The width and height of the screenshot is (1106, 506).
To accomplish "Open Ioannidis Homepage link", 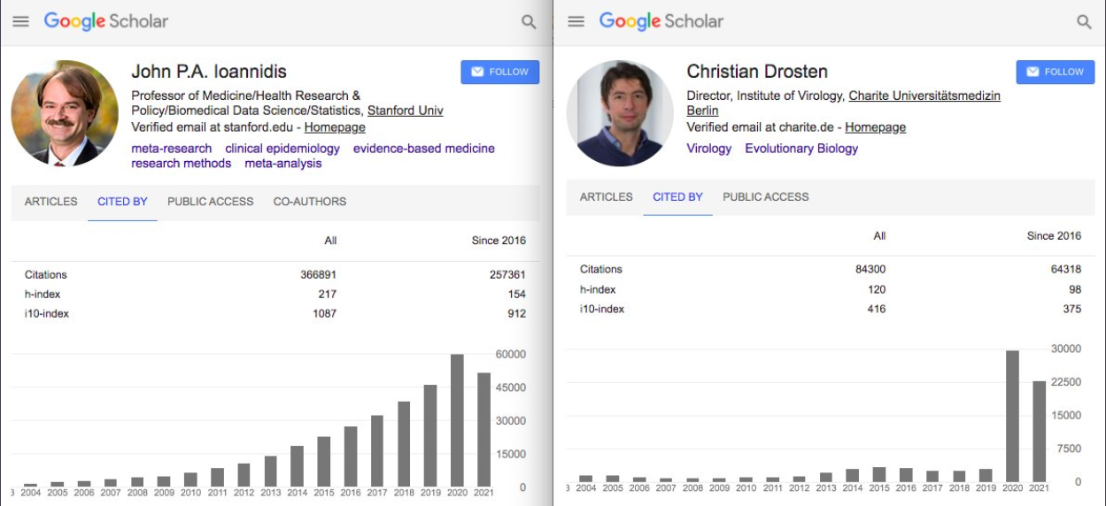I will point(335,127).
